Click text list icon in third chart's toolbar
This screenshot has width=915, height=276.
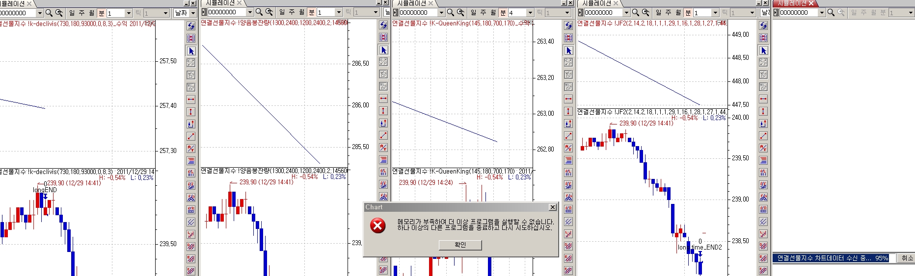pyautogui.click(x=568, y=160)
